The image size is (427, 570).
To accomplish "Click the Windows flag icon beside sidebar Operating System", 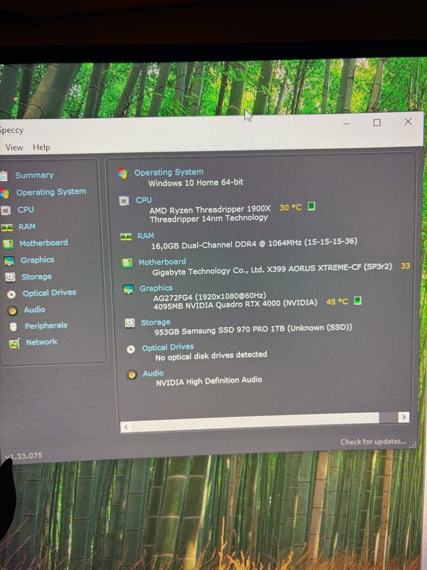I will click(5, 193).
